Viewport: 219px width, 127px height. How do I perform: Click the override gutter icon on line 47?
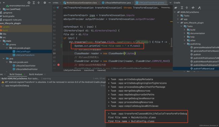pyautogui.click(x=58, y=8)
